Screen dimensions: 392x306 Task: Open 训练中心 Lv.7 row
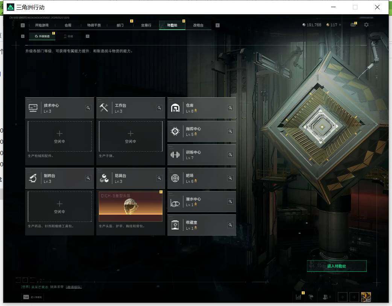[202, 155]
